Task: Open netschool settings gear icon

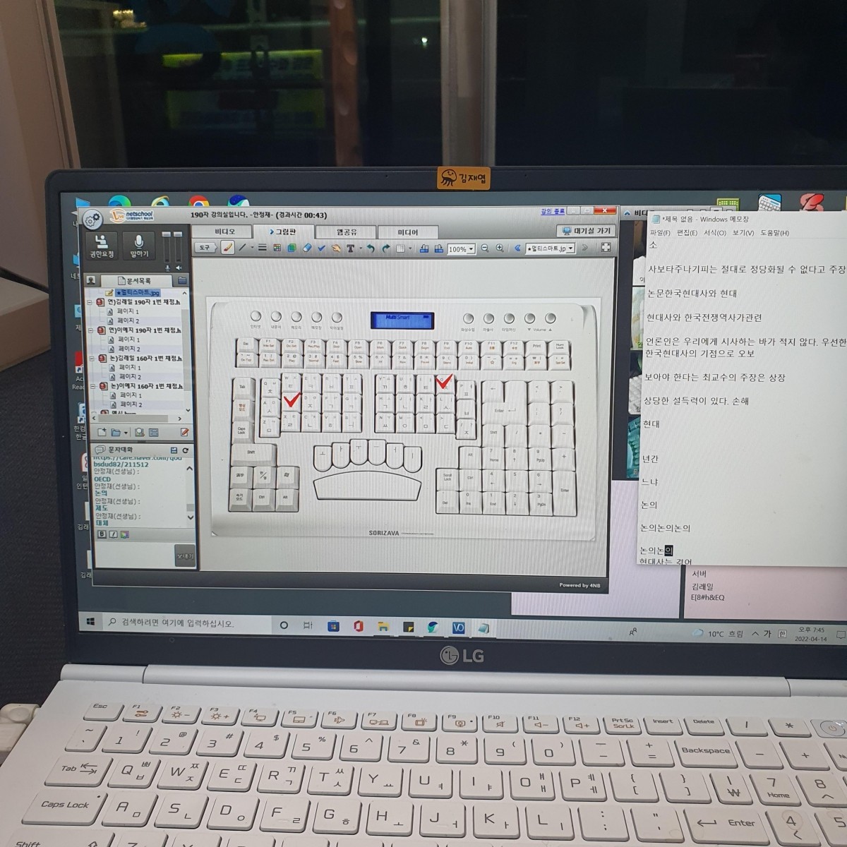Action: coord(92,220)
